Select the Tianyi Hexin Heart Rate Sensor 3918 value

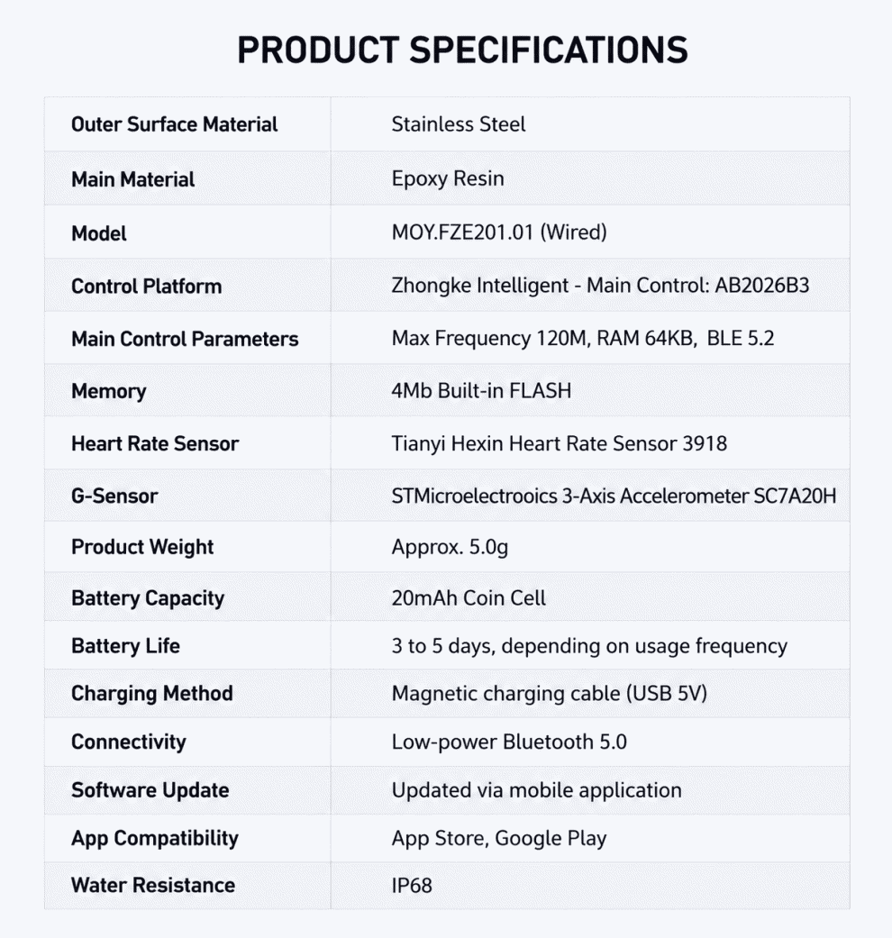pyautogui.click(x=559, y=443)
